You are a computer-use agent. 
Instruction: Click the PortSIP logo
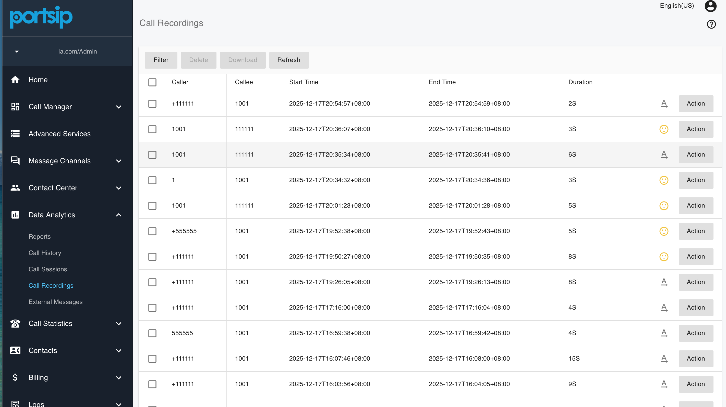(x=41, y=17)
